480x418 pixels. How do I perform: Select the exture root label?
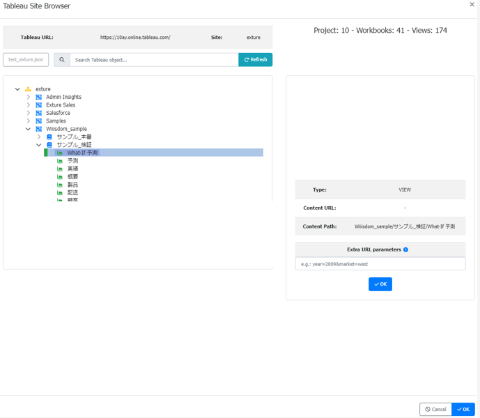[x=43, y=89]
